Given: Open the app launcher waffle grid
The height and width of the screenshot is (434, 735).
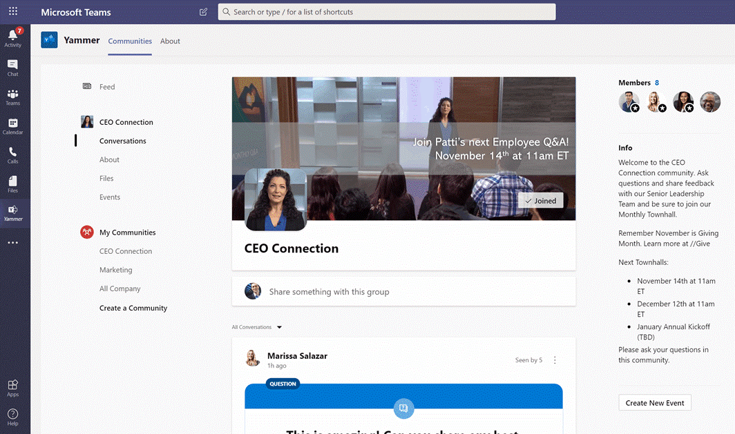Looking at the screenshot, I should point(13,12).
